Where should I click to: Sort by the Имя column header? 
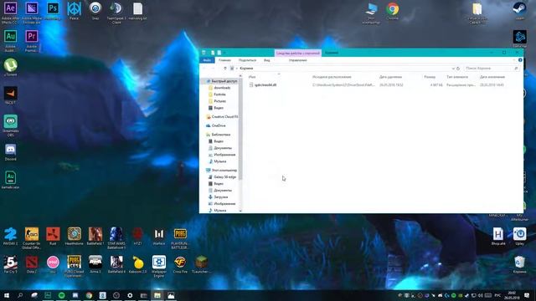252,77
